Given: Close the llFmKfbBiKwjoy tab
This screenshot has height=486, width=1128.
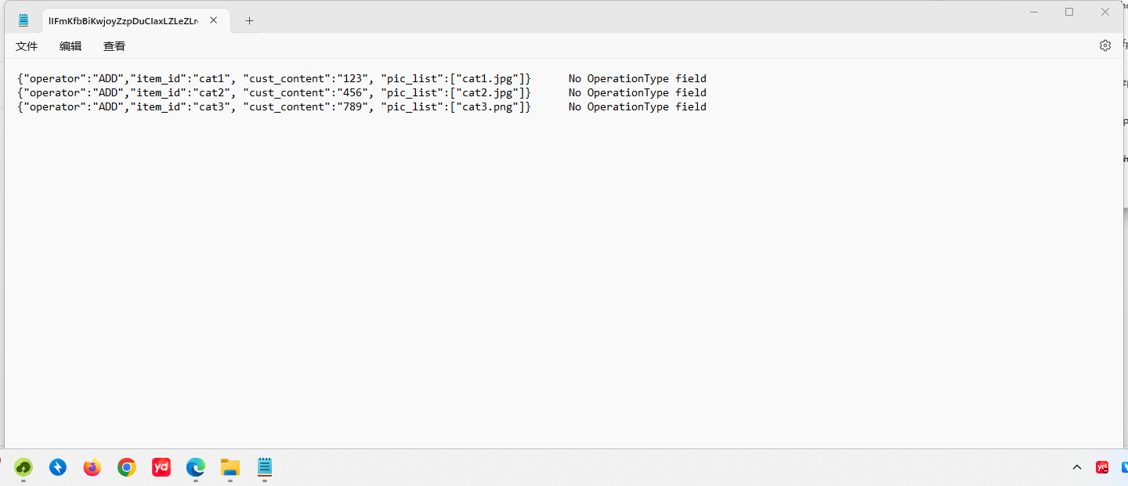Looking at the screenshot, I should click(213, 20).
